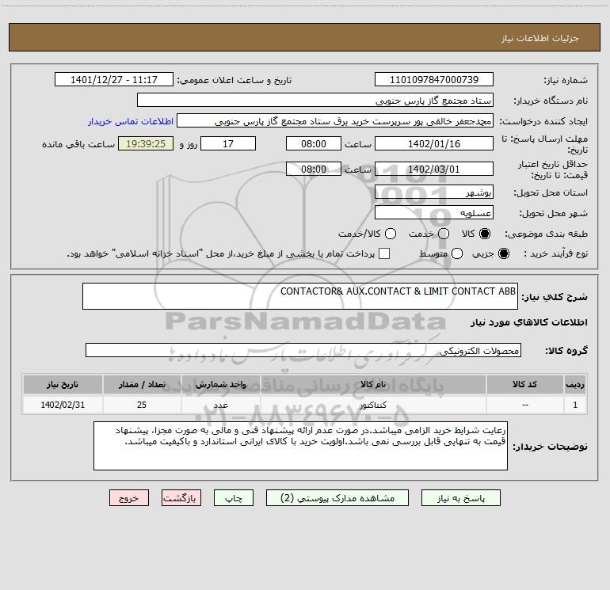Viewport: 610px width, 590px height.
Task: Click the buyer notes text area
Action: 300,446
